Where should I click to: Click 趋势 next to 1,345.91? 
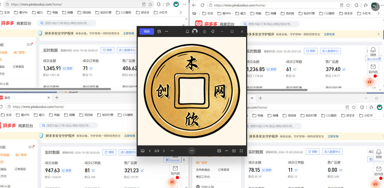tap(68, 68)
